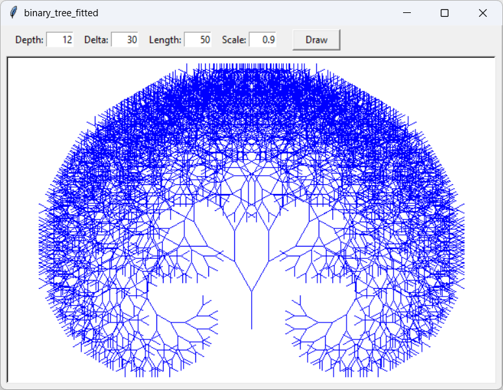This screenshot has height=390, width=503.
Task: Click the drawn tree canvas
Action: click(251, 220)
